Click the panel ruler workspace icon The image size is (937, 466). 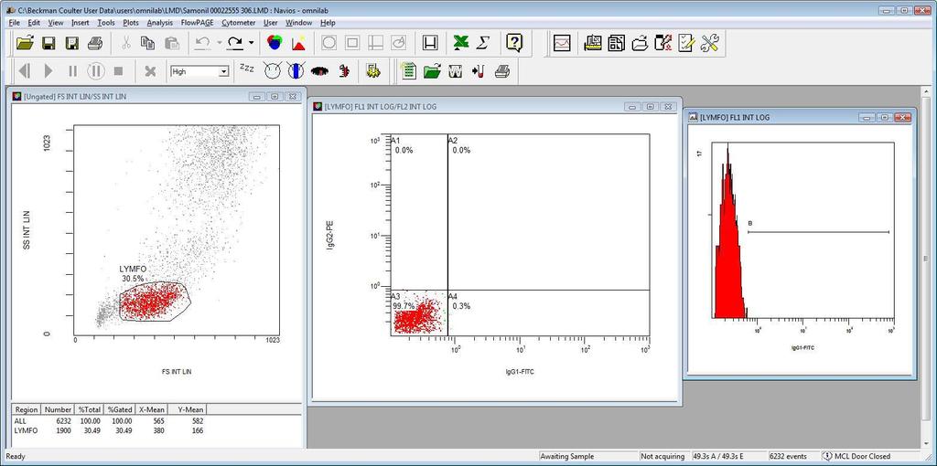(593, 44)
